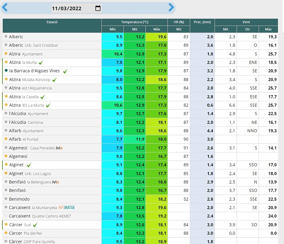Sort by Estació column header
The width and height of the screenshot is (284, 244).
click(x=52, y=26)
